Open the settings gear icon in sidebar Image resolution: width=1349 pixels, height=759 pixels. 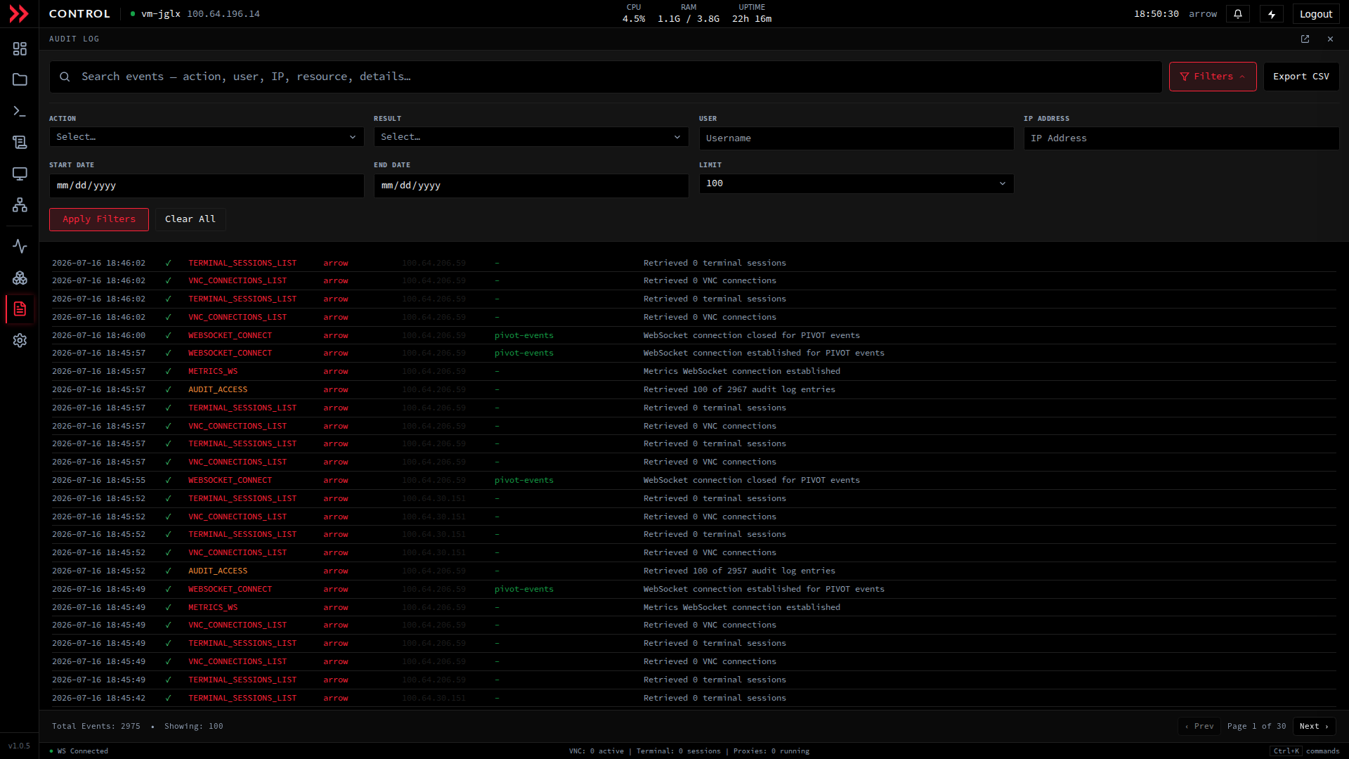[x=20, y=340]
